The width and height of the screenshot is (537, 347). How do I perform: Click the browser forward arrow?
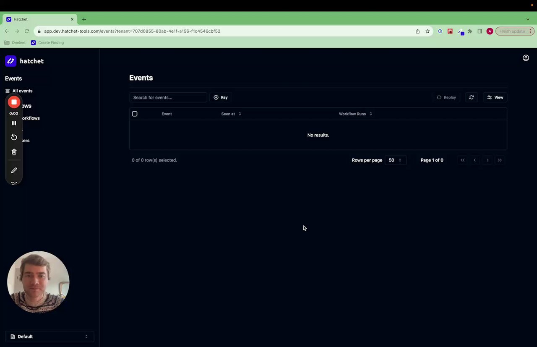[x=17, y=31]
